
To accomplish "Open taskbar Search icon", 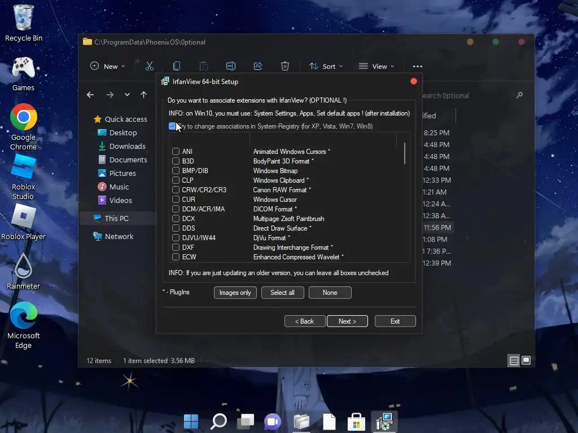I will point(218,422).
